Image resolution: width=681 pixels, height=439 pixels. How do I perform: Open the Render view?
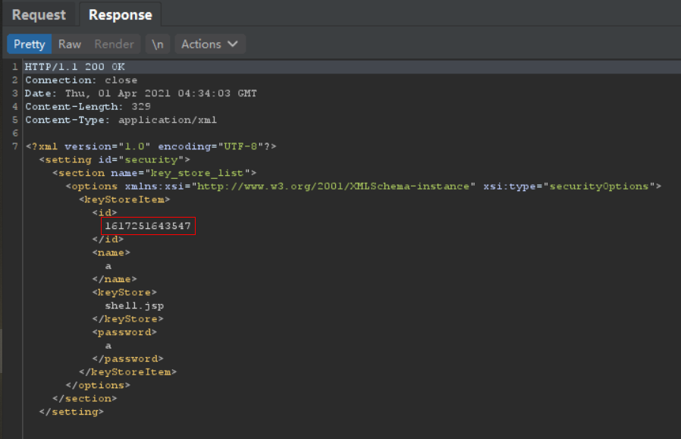(114, 44)
